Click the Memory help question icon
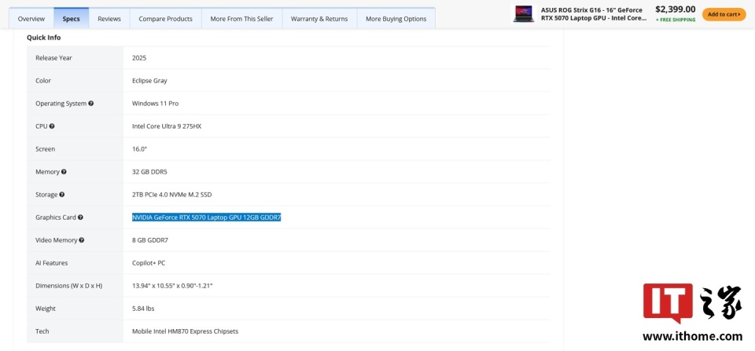 (64, 172)
